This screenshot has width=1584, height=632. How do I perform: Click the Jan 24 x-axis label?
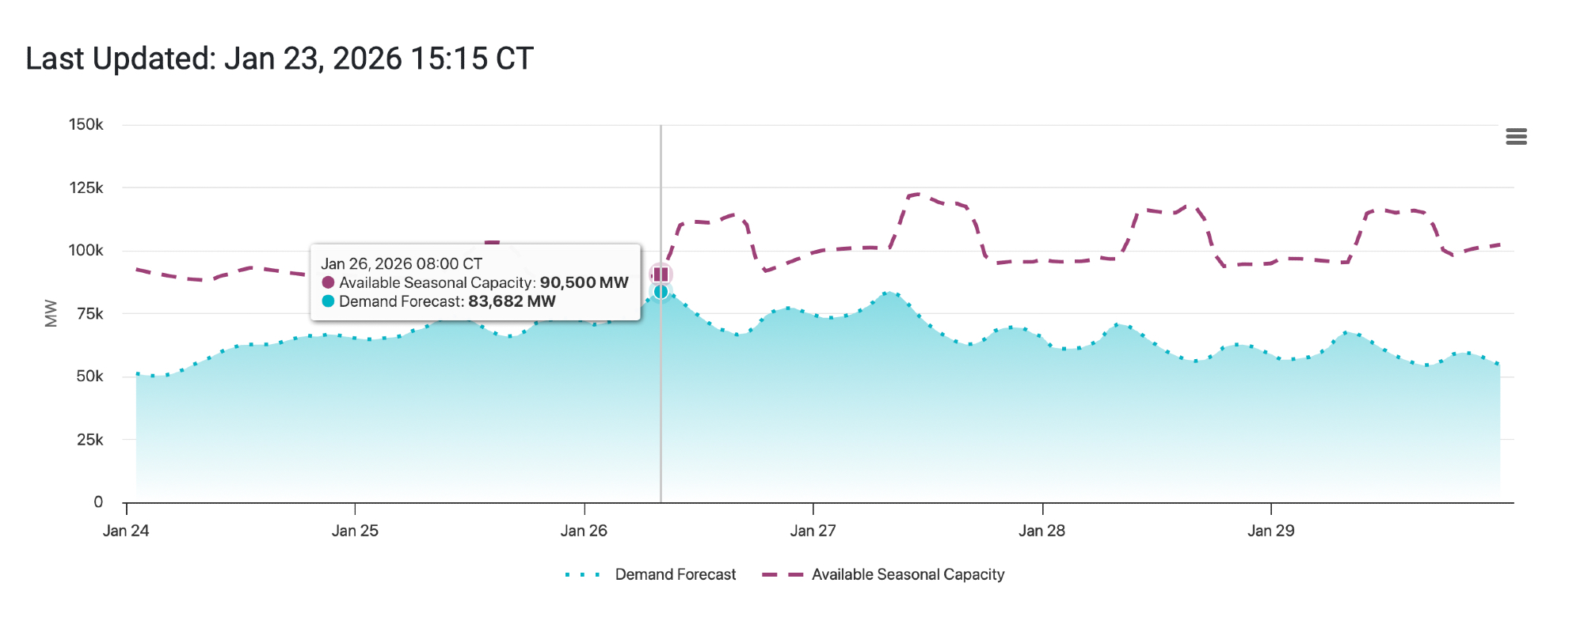click(x=126, y=531)
